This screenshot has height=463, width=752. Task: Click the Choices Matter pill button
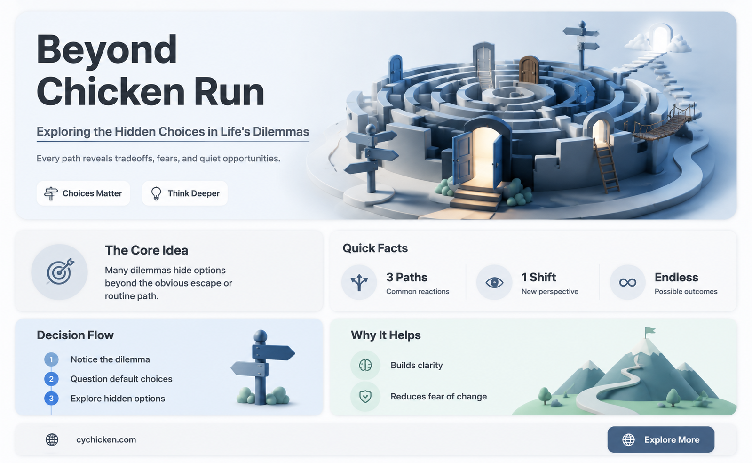[x=83, y=193]
